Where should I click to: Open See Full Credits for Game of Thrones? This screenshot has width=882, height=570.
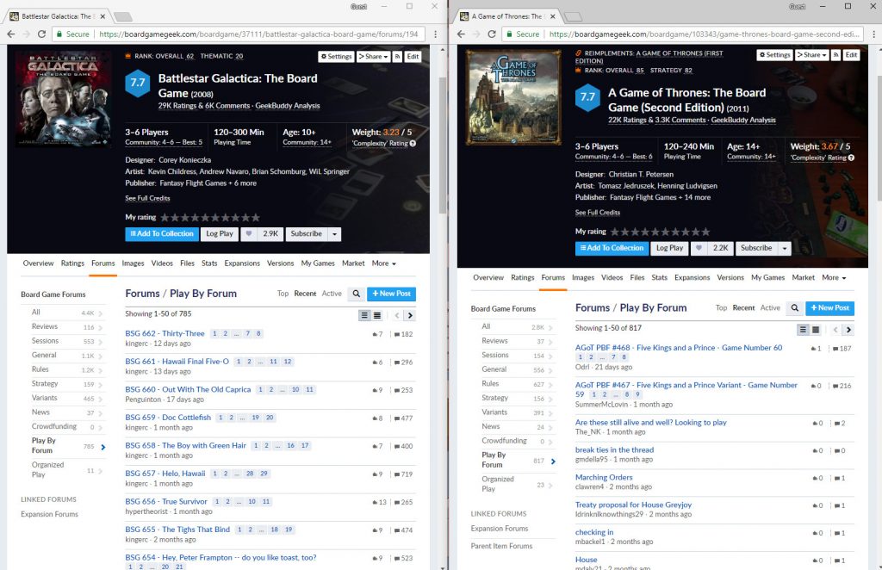pyautogui.click(x=598, y=213)
